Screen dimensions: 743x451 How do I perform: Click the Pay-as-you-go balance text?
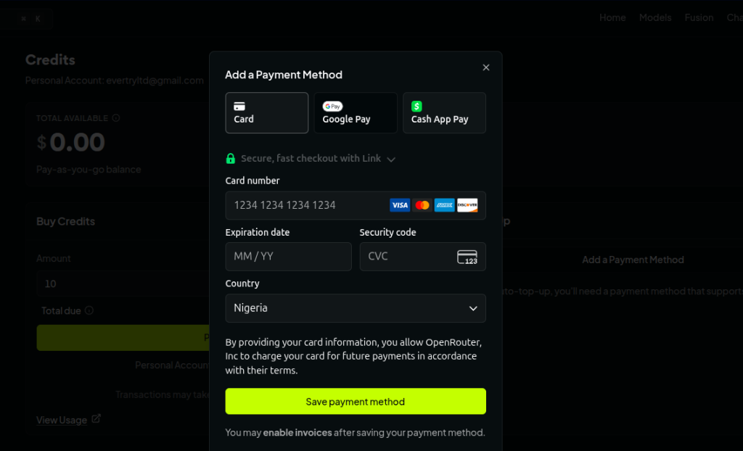pyautogui.click(x=89, y=169)
